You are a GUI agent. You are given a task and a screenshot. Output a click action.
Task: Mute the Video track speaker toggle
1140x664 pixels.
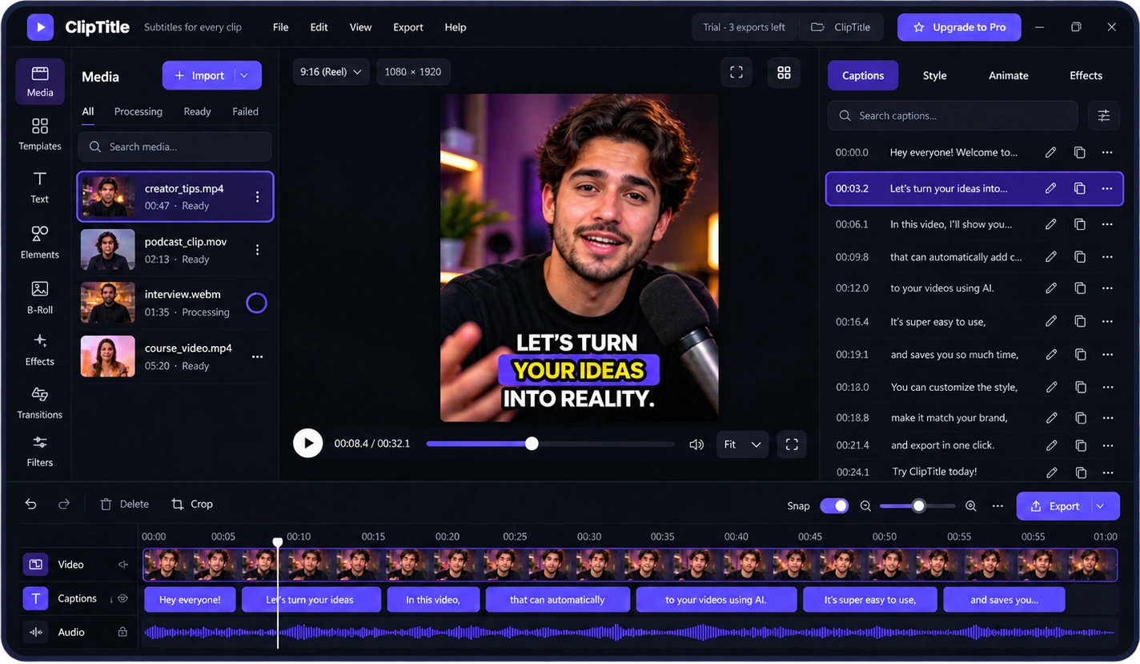click(x=123, y=565)
